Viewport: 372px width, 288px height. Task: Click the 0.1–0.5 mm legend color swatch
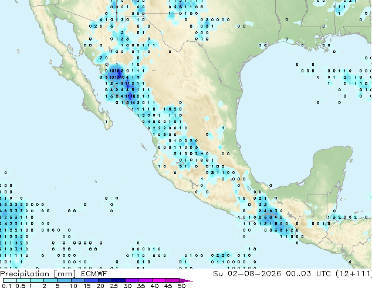[10, 280]
